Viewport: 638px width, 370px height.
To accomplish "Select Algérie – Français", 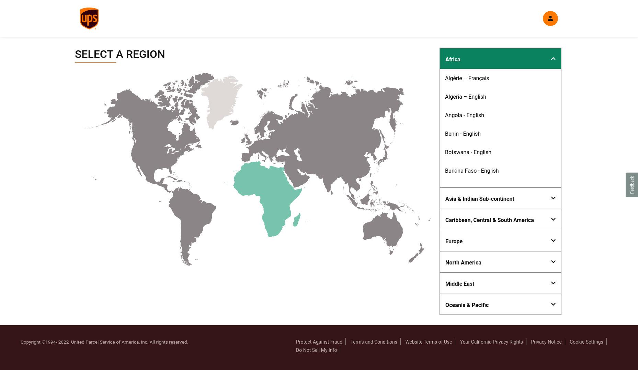I will tap(467, 78).
